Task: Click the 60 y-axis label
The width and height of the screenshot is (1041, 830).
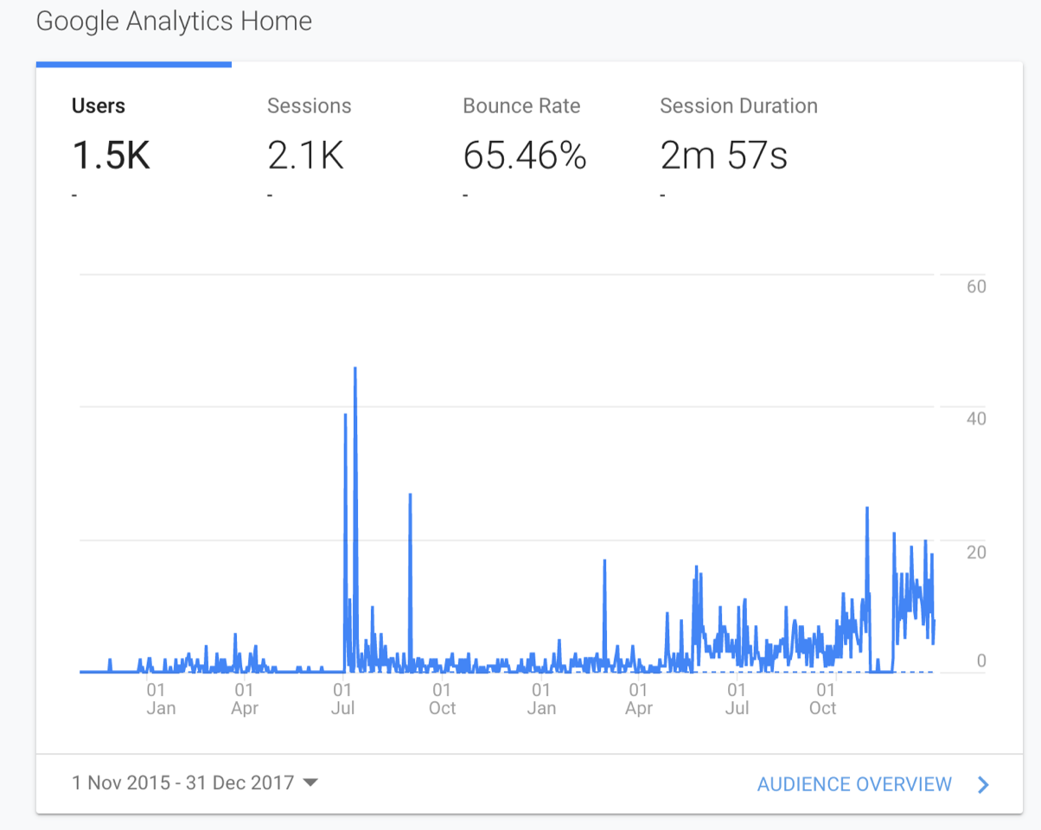Action: [976, 287]
